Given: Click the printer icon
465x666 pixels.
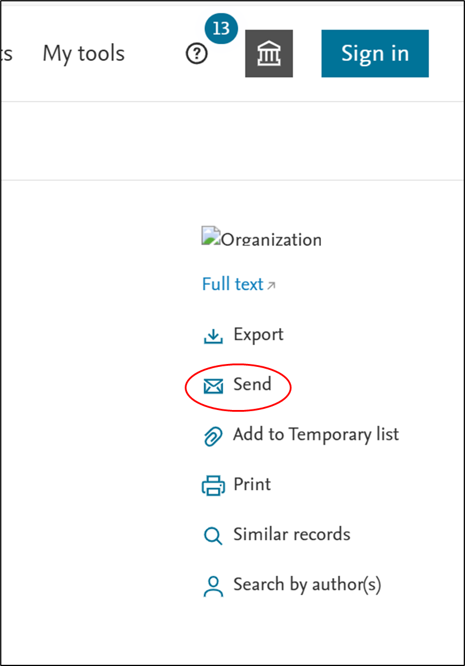Looking at the screenshot, I should pyautogui.click(x=213, y=485).
